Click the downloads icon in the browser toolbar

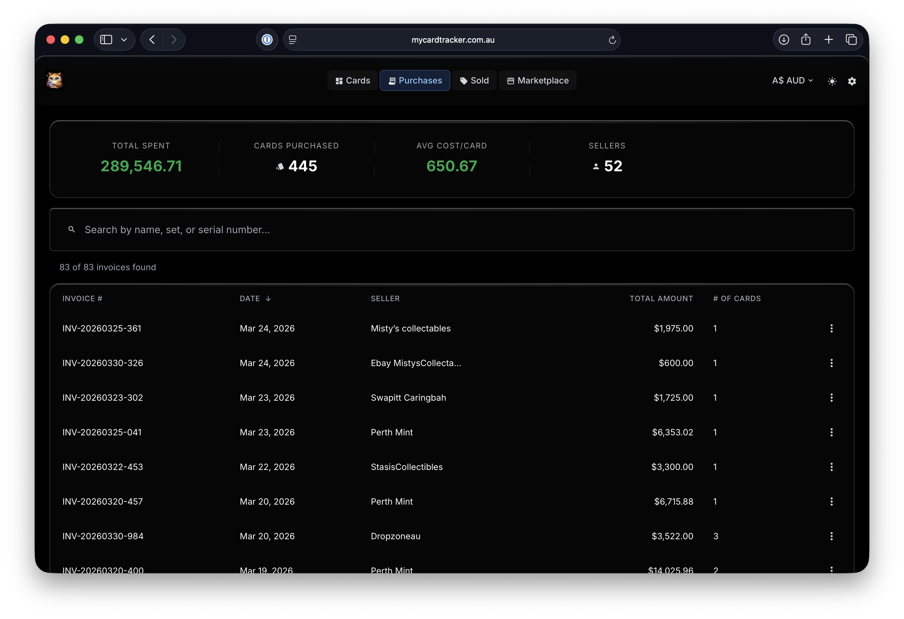coord(784,39)
